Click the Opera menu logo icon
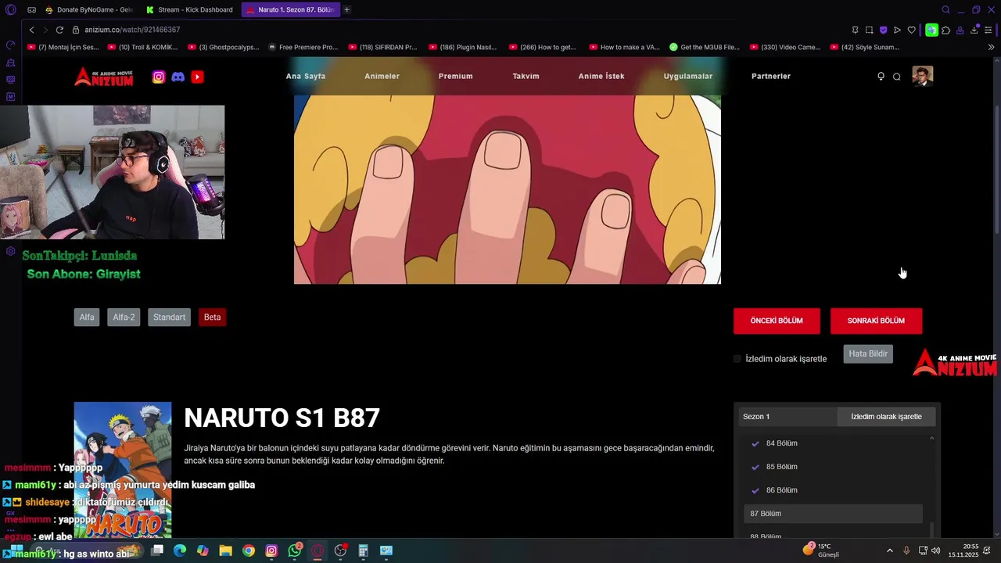Screen dimensions: 1001x563 click(10, 9)
